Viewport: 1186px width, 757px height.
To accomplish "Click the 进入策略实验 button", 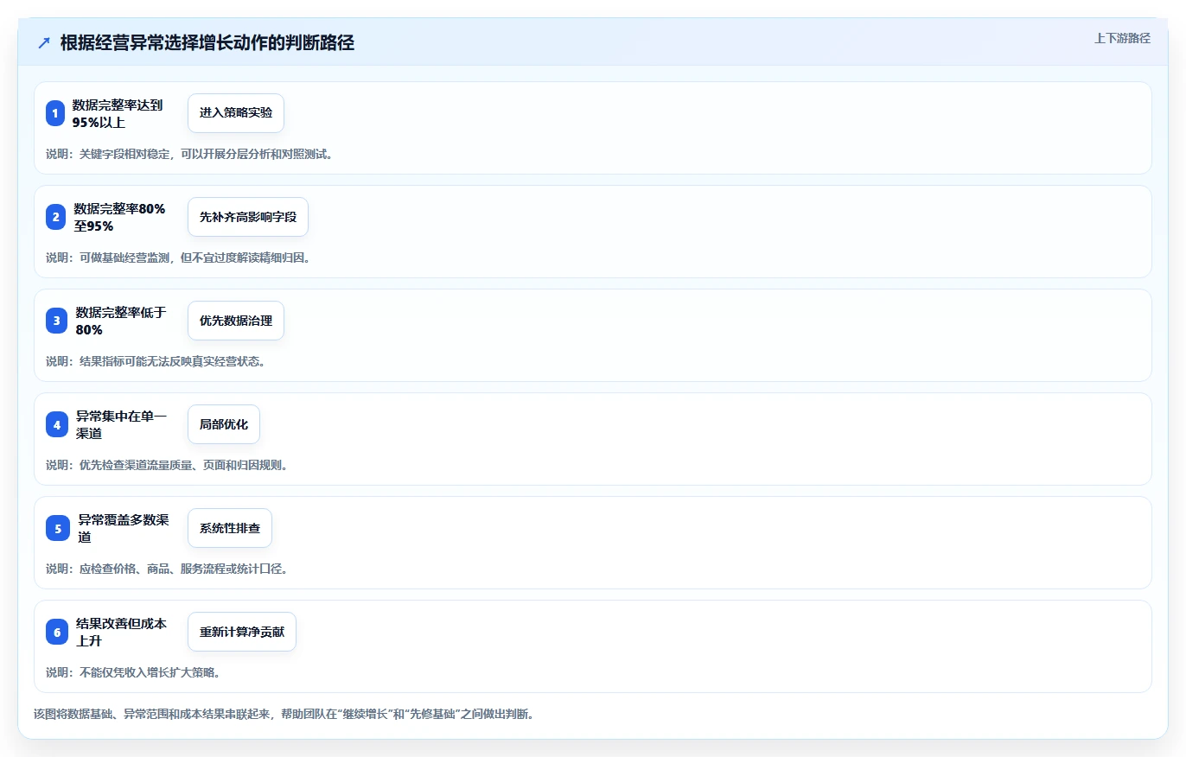I will point(236,113).
